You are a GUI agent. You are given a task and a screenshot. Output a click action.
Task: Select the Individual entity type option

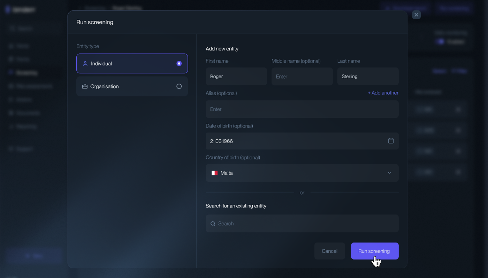[x=132, y=64]
